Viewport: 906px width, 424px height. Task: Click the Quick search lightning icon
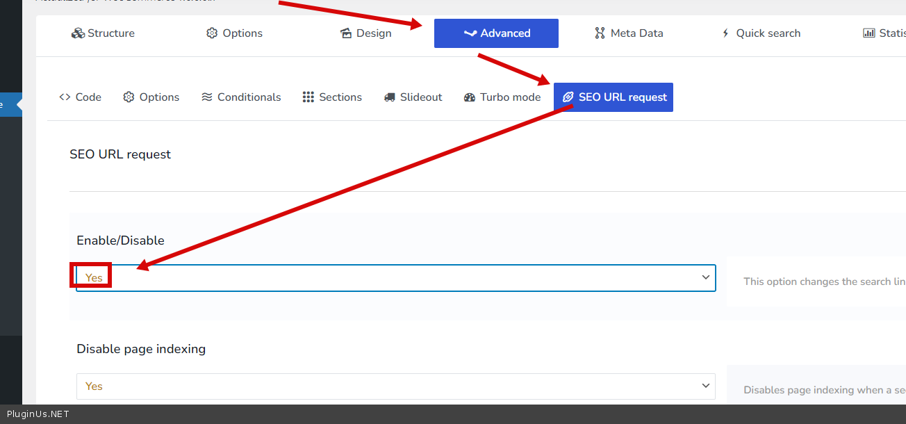725,33
